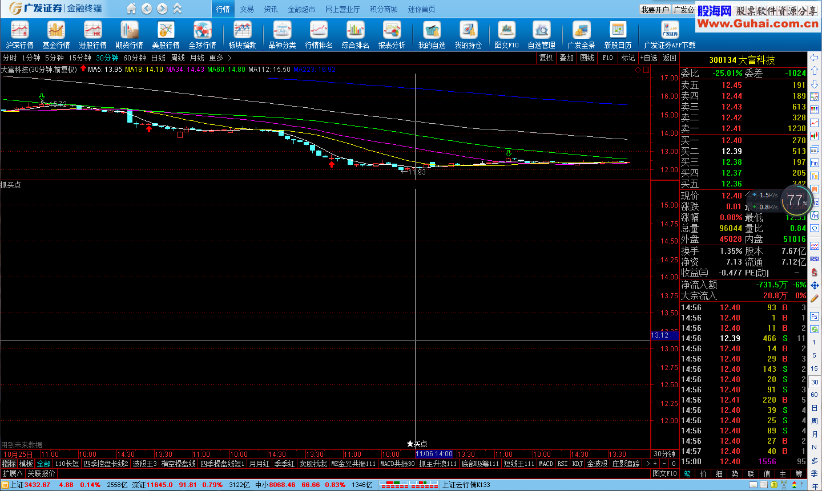Open 综合排名 comprehensive ranking icon

(x=355, y=35)
